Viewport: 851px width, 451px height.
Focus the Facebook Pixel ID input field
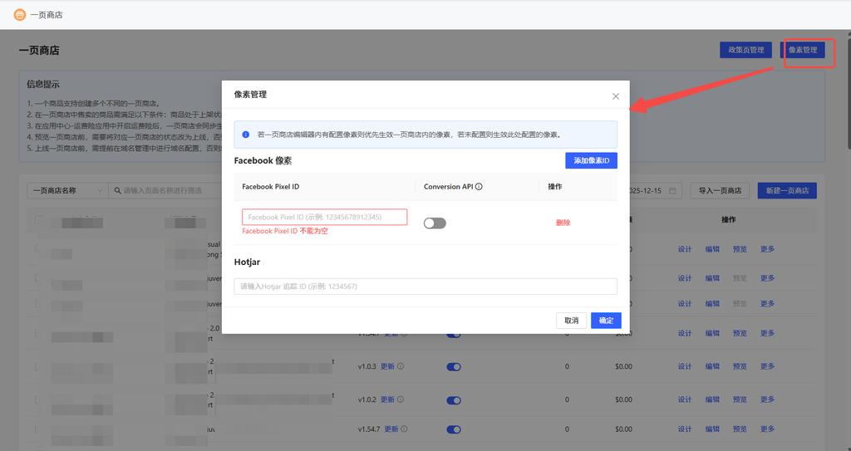click(x=324, y=217)
